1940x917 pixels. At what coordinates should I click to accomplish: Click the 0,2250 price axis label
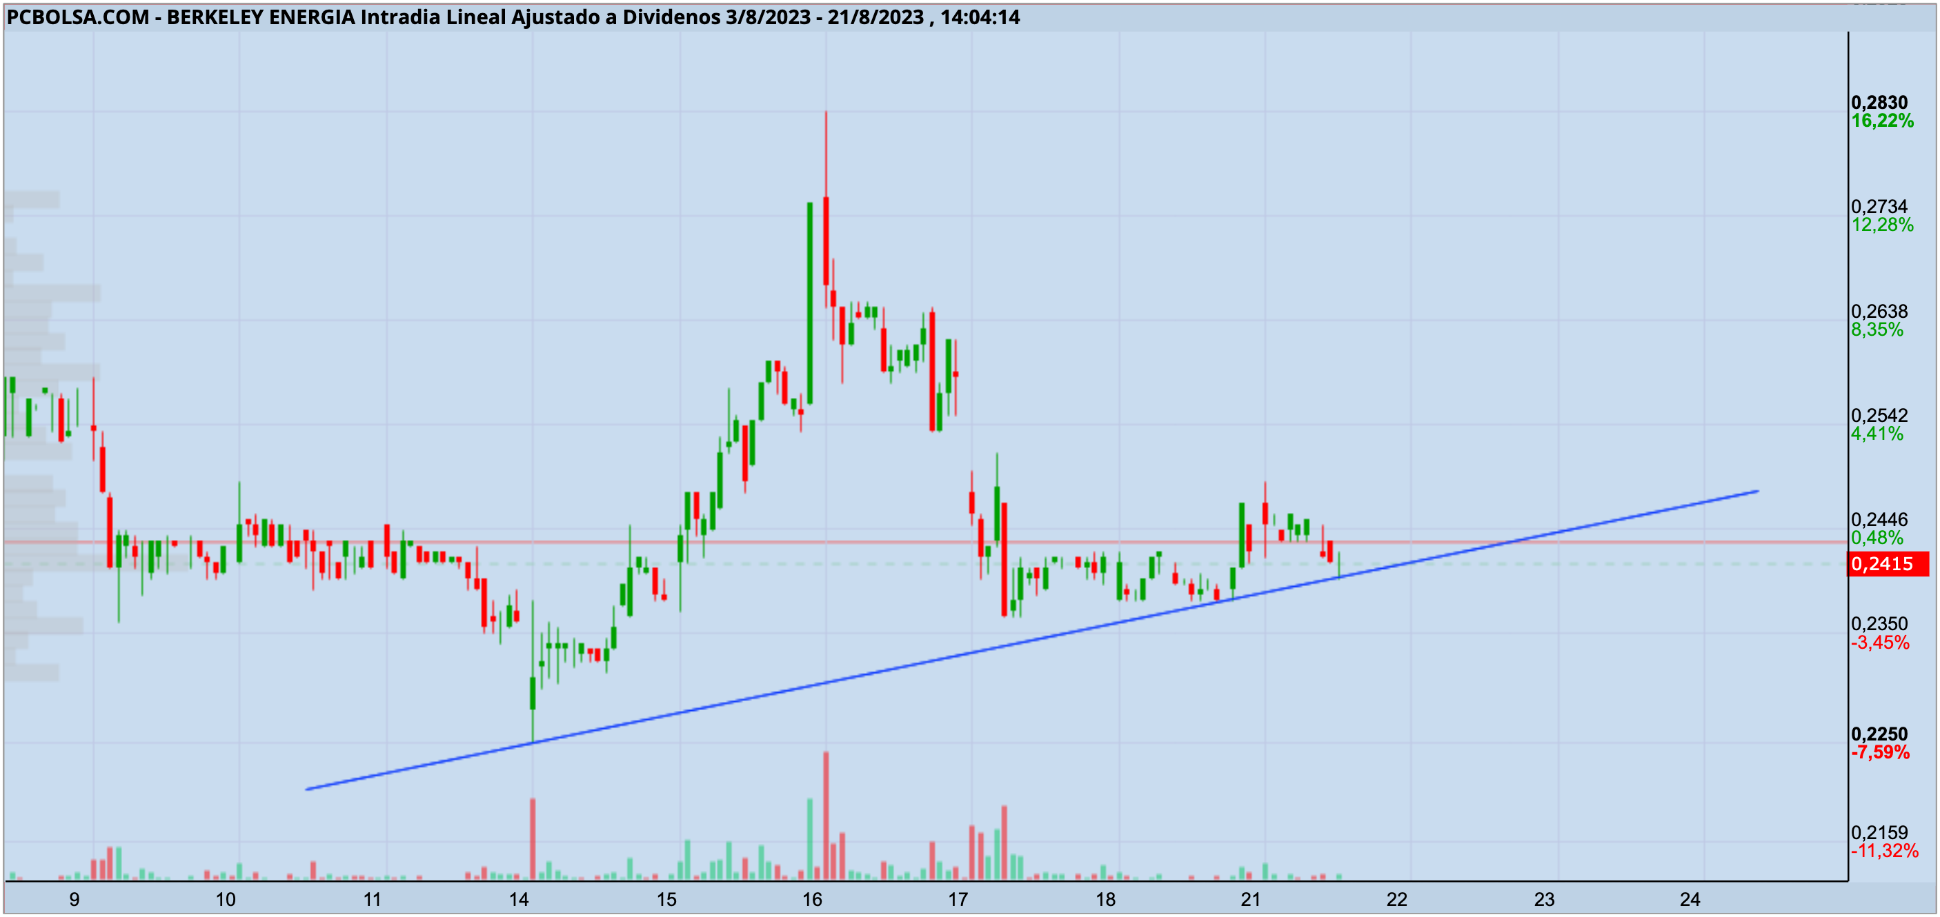click(1880, 734)
